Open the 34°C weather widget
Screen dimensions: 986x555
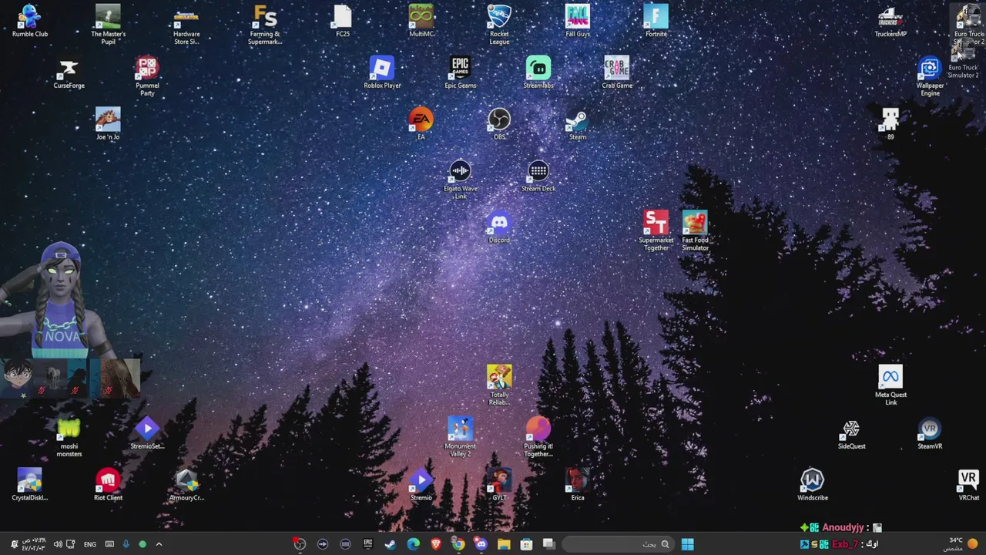point(961,544)
